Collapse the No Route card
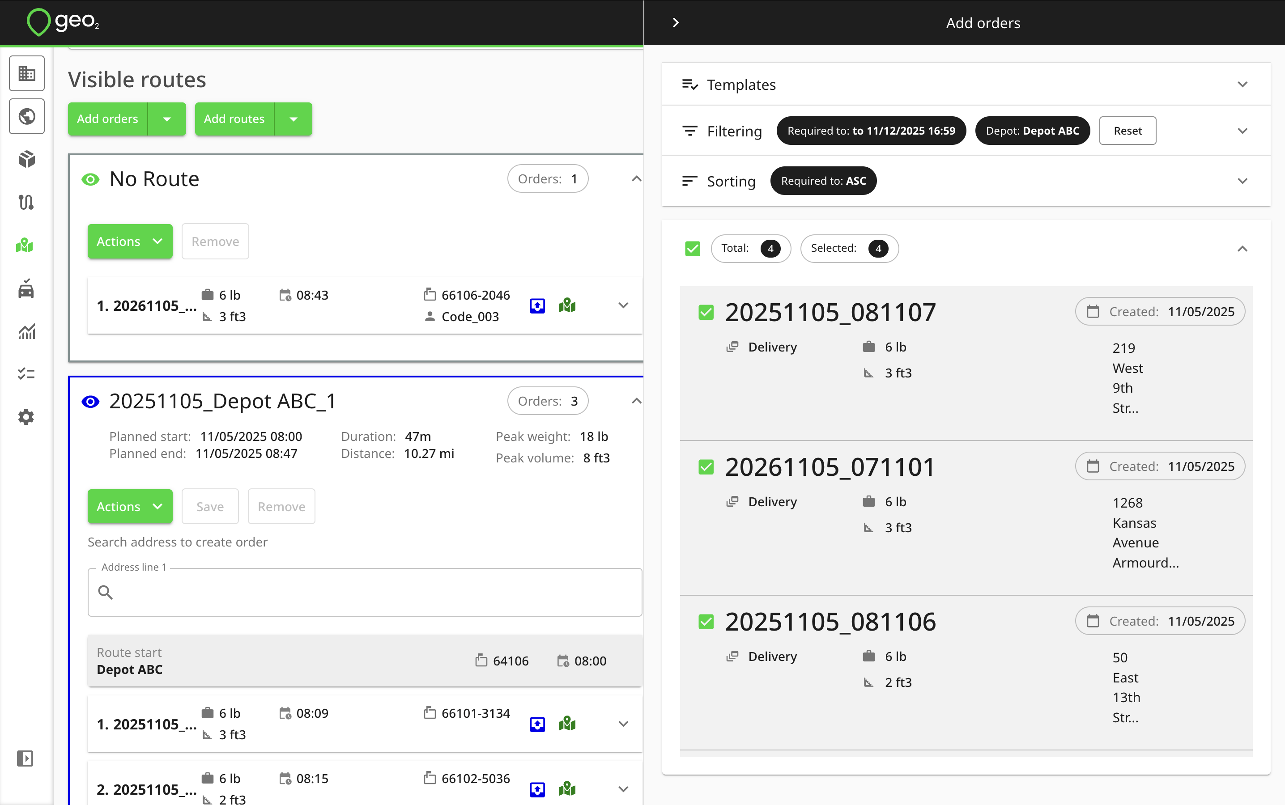 [636, 179]
